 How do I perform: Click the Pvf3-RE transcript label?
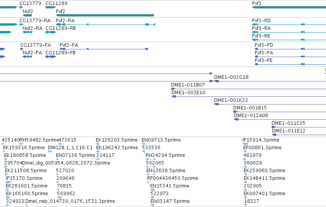[261, 36]
